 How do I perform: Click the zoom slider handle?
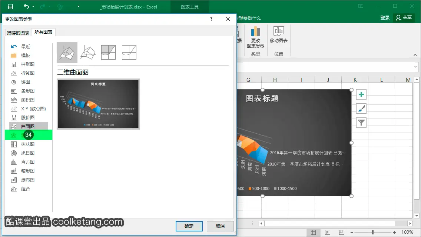[373, 232]
